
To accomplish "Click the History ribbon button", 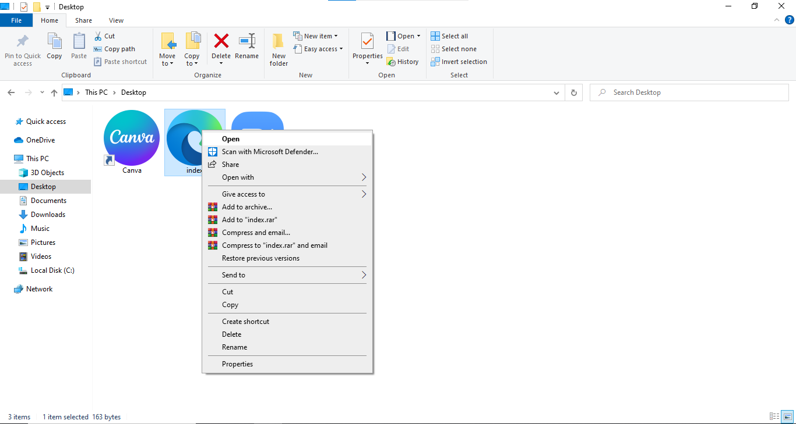I will [x=403, y=62].
